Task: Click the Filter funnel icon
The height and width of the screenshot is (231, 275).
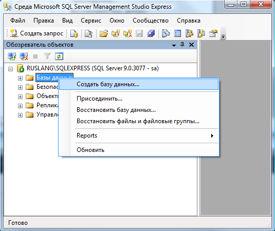Action: pyautogui.click(x=47, y=56)
